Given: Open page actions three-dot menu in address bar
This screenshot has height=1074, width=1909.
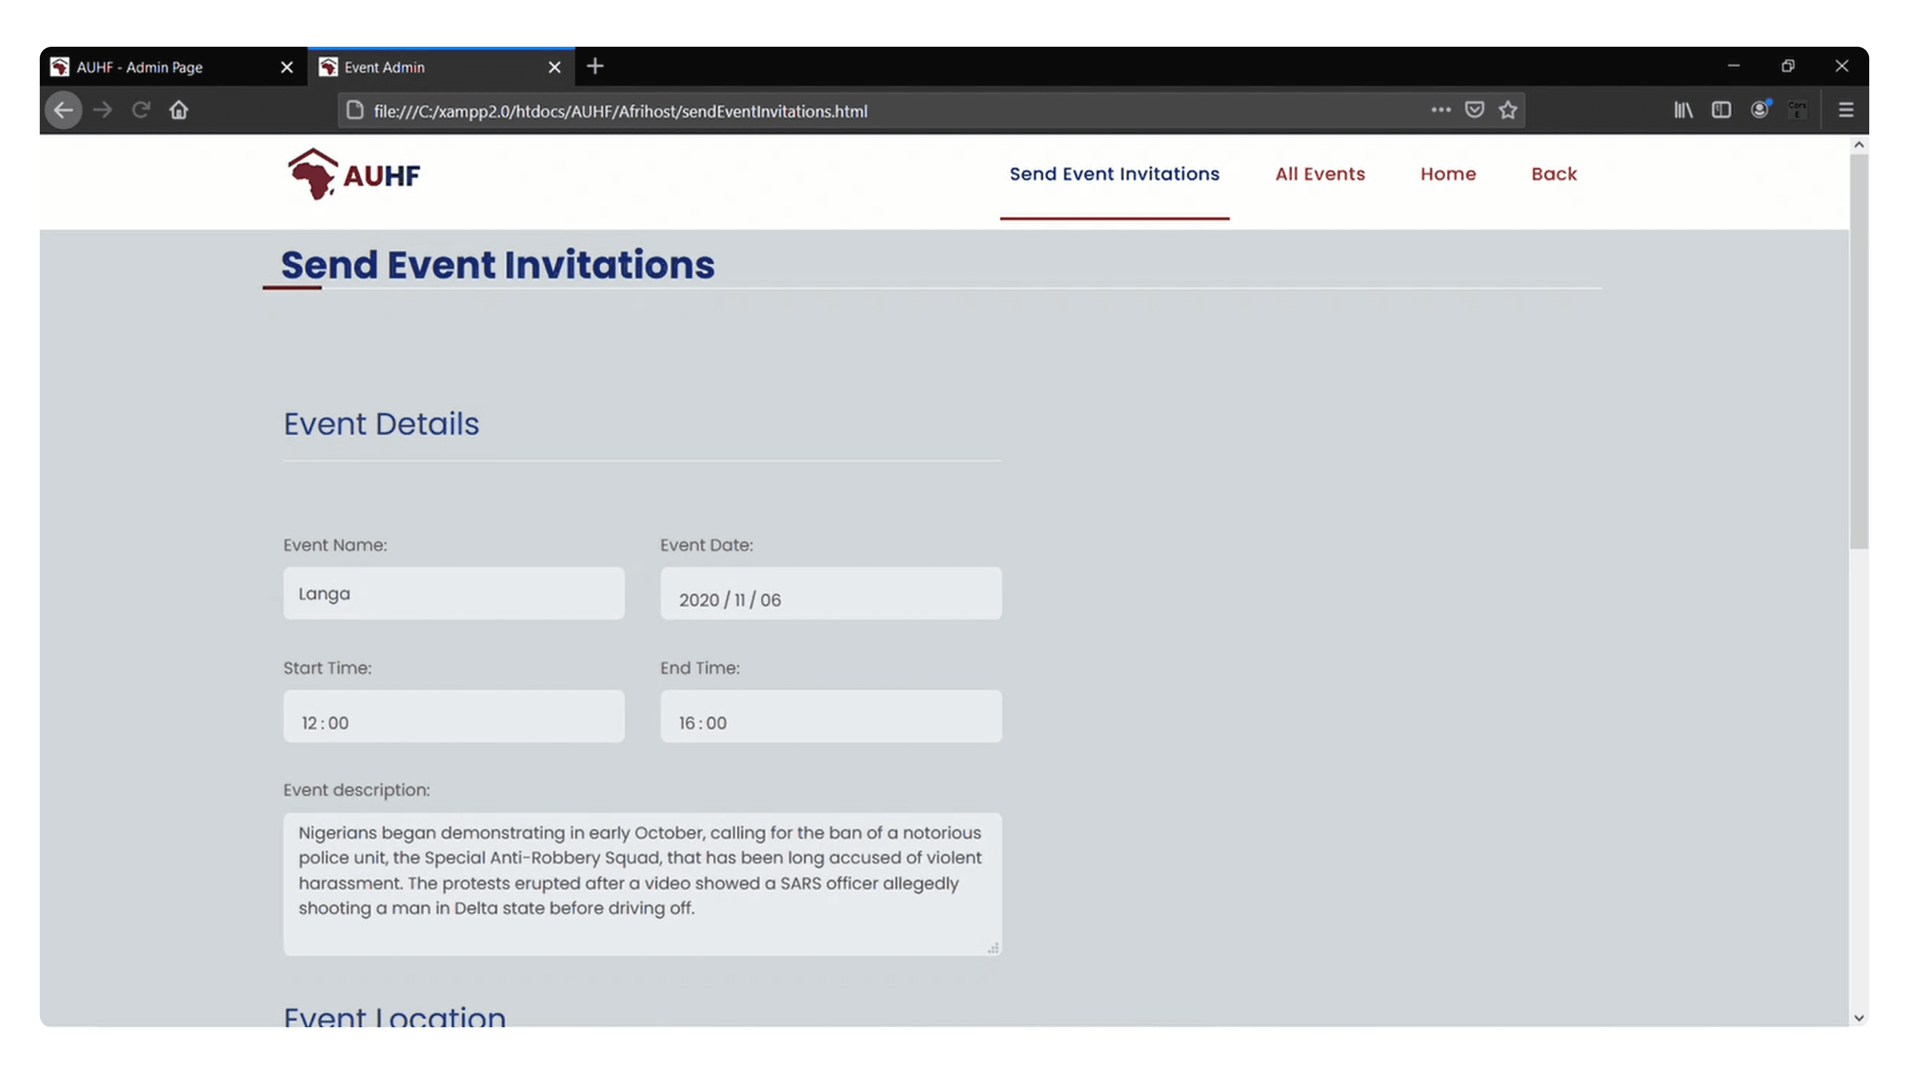Looking at the screenshot, I should (x=1441, y=110).
